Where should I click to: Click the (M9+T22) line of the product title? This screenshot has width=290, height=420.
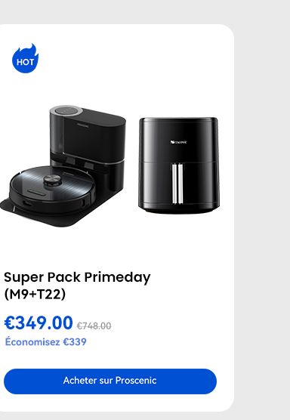(x=35, y=295)
